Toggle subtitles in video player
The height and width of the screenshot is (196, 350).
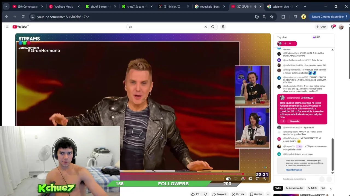coord(236,179)
